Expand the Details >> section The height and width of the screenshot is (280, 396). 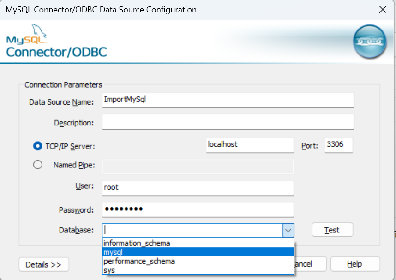pos(44,264)
